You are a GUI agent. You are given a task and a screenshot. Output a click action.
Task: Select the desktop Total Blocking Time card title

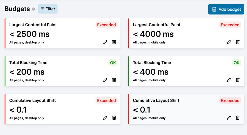[28, 63]
